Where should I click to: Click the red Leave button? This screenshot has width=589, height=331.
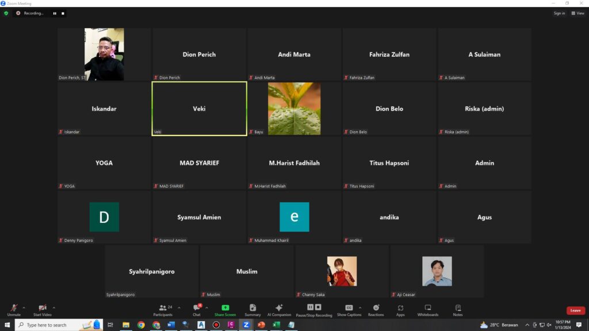[575, 310]
